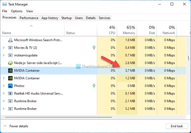The height and width of the screenshot is (133, 191).
Task: Switch to the Services tab
Action: pos(105,18)
